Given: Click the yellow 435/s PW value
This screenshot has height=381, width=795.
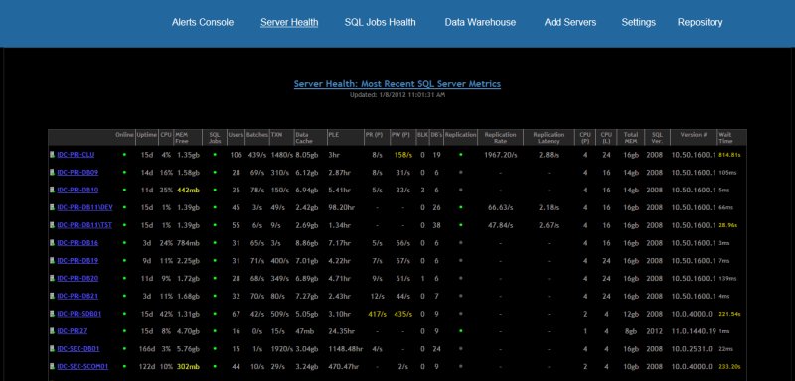Looking at the screenshot, I should [x=402, y=314].
